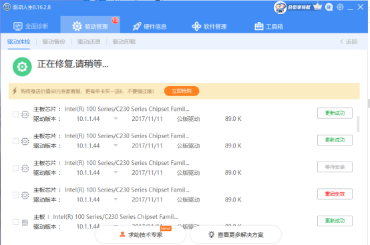This screenshot has width=370, height=245.
Task: Click the orange 立即抢购 button
Action: [x=182, y=91]
